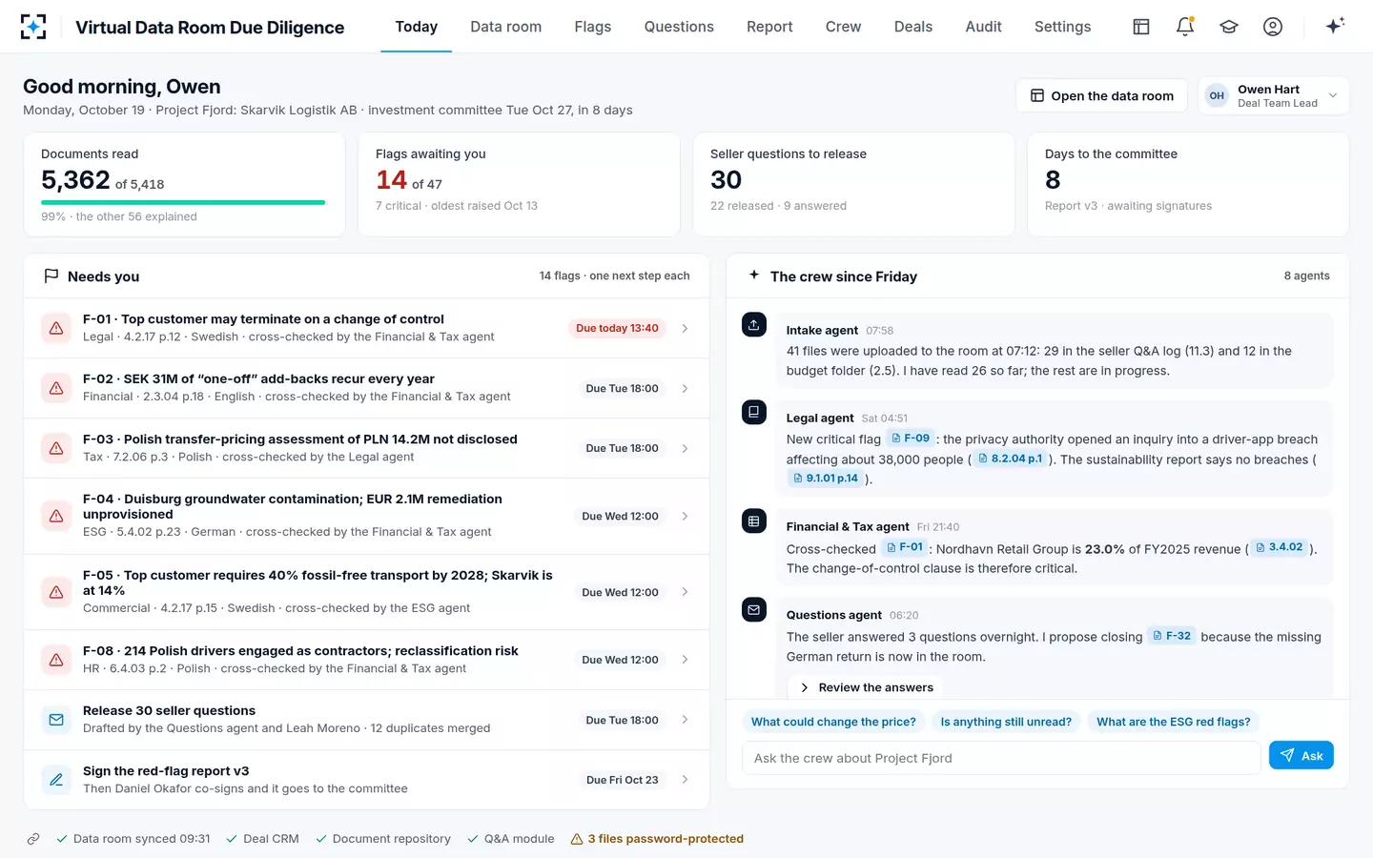Open document reference 8.2.04 p.1
1373x858 pixels.
coord(1010,459)
